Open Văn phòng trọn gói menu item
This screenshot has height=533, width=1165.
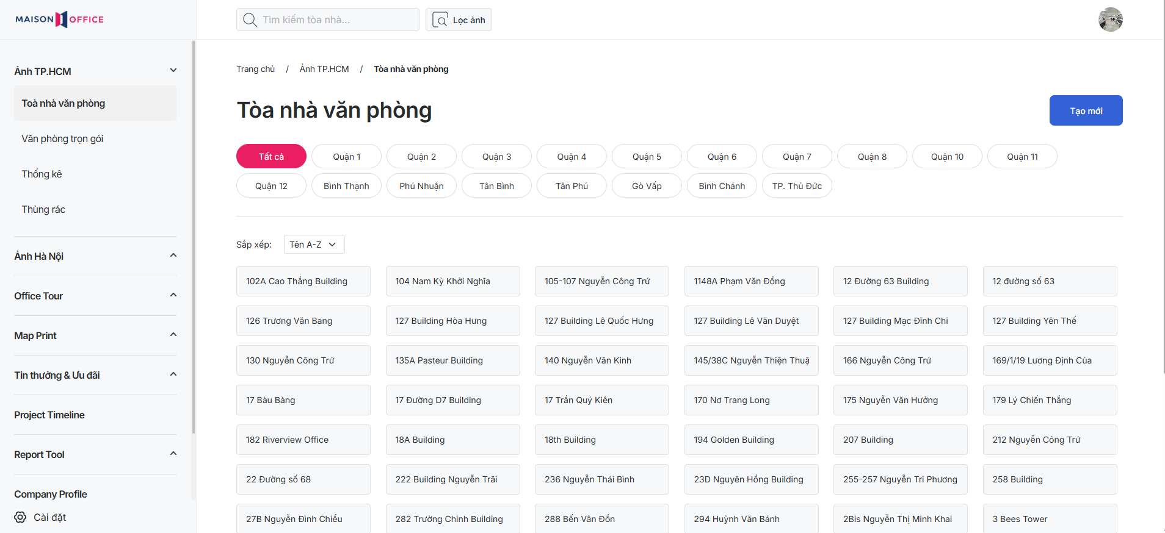[62, 139]
